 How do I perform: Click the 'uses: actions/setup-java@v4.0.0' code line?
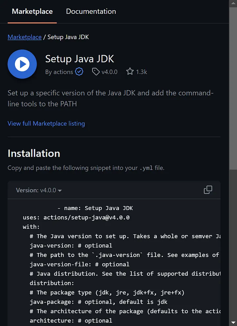coord(76,218)
